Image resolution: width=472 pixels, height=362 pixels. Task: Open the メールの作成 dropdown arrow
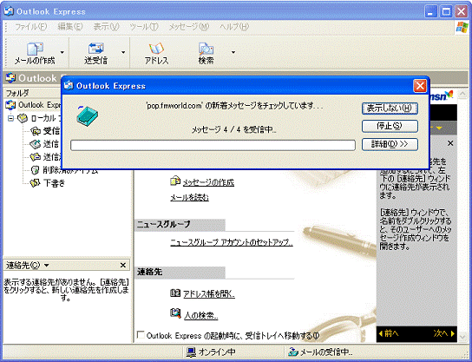pyautogui.click(x=62, y=52)
